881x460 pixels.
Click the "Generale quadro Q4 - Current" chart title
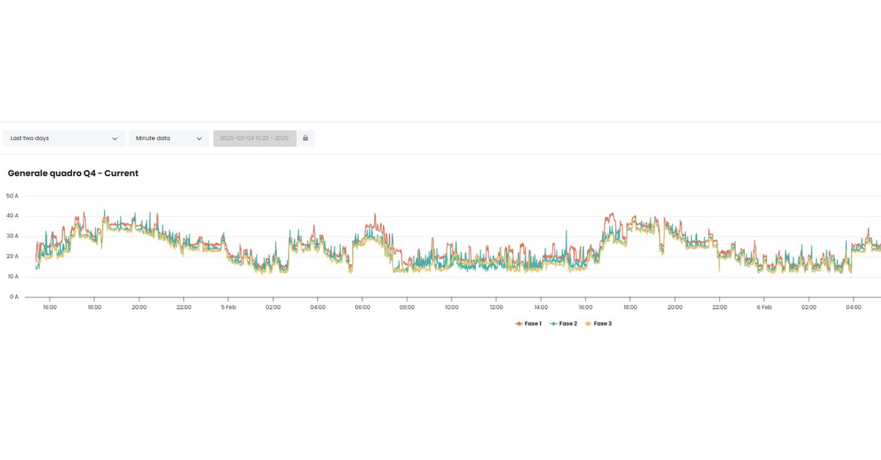[73, 173]
